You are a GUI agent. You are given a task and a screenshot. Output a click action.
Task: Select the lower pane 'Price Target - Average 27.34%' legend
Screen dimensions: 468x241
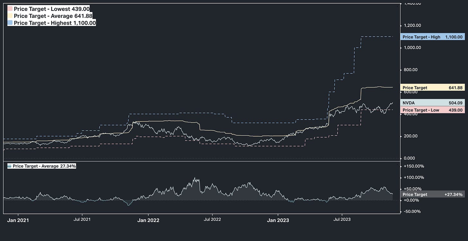tap(41, 166)
